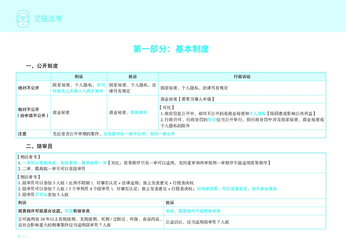Click the 注意 row label
Viewport: 346px width, 246px height.
point(22,134)
